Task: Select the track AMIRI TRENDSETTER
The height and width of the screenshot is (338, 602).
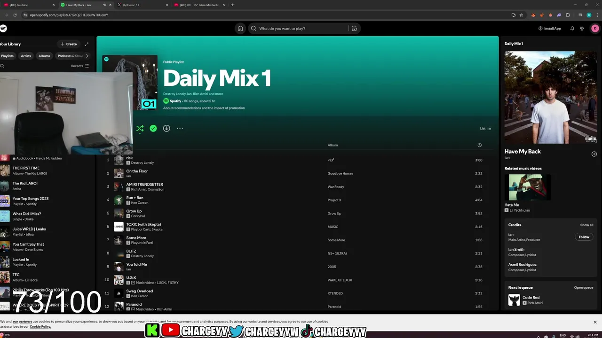Action: point(144,184)
